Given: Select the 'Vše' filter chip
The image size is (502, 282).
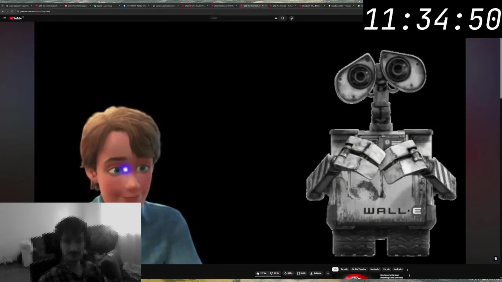Looking at the screenshot, I should pyautogui.click(x=335, y=269).
